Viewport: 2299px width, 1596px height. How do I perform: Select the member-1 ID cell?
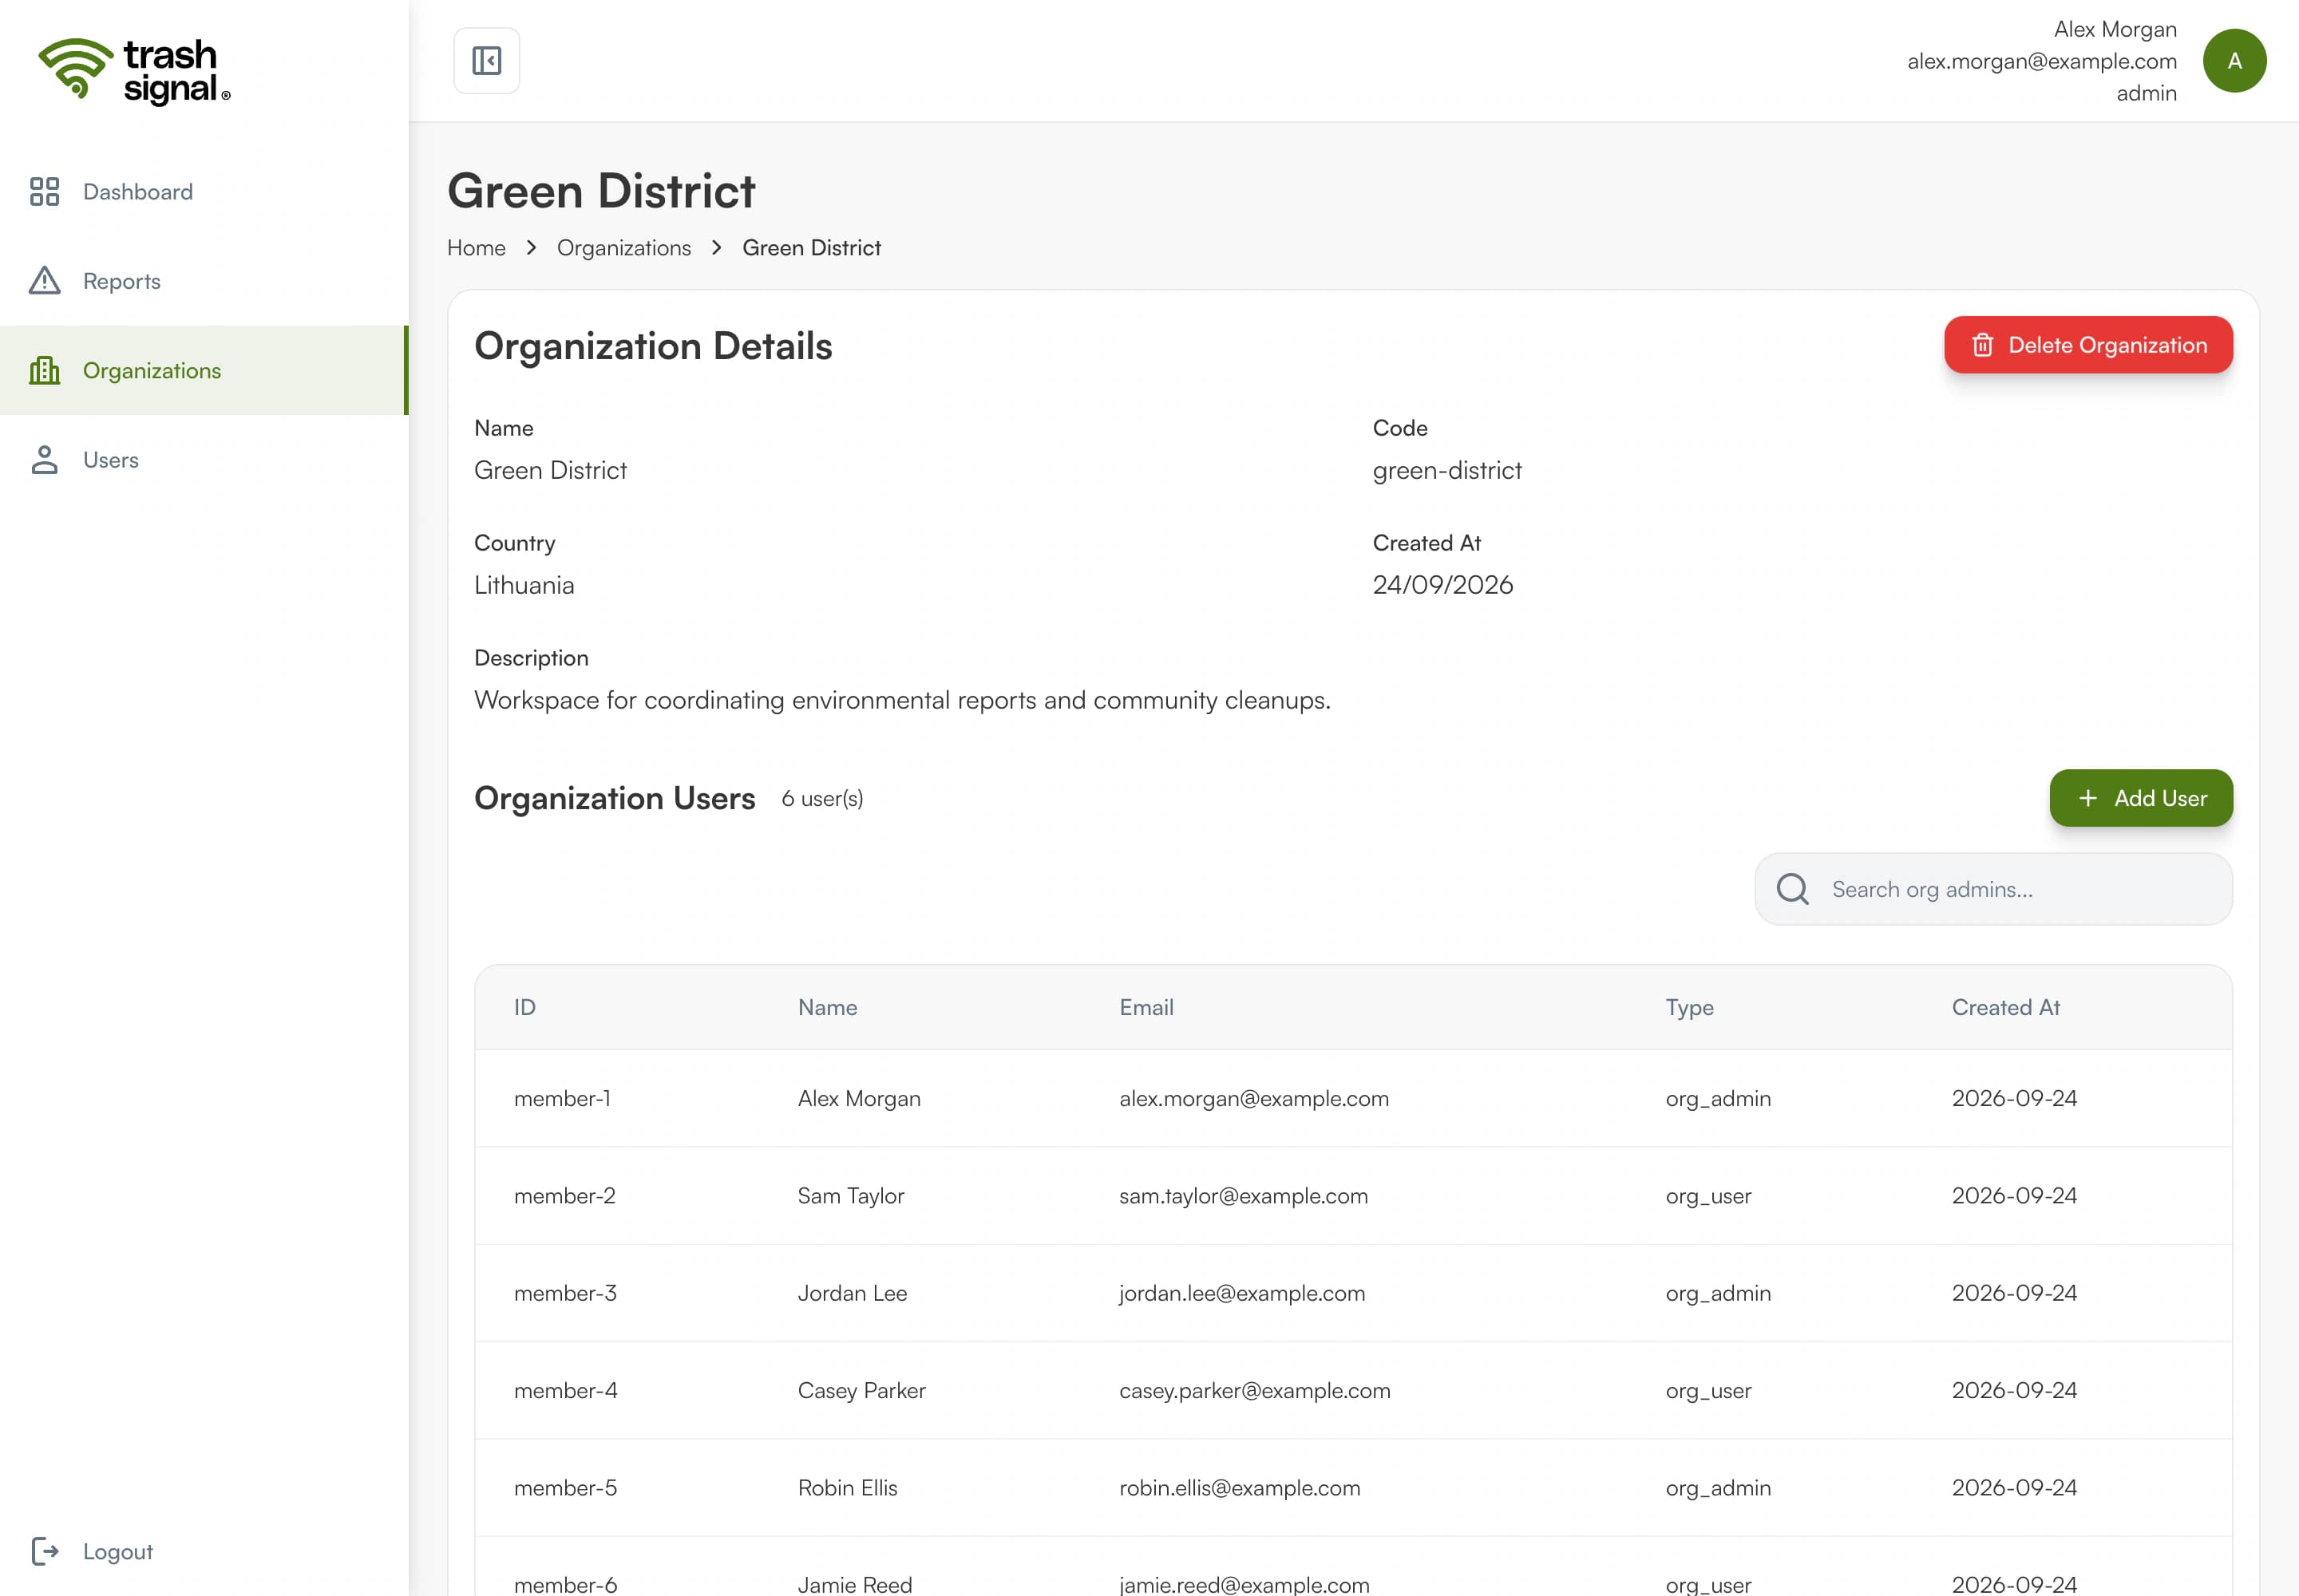coord(562,1098)
